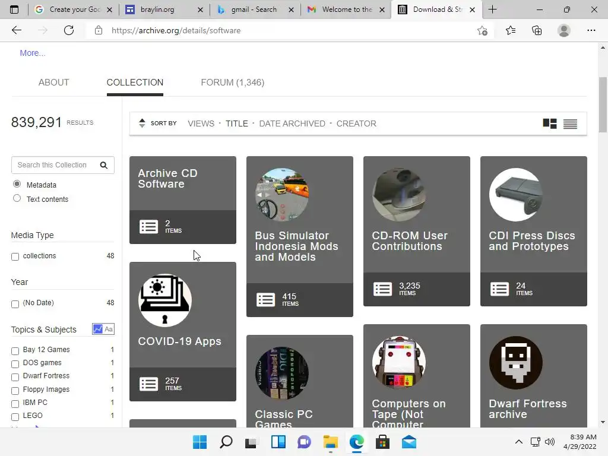Open COVID-19 Apps collection
The width and height of the screenshot is (608, 456).
click(x=183, y=331)
